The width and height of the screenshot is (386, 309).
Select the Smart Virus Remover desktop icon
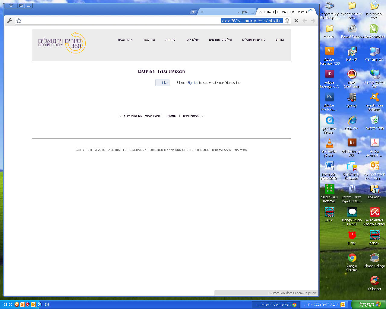(329, 193)
